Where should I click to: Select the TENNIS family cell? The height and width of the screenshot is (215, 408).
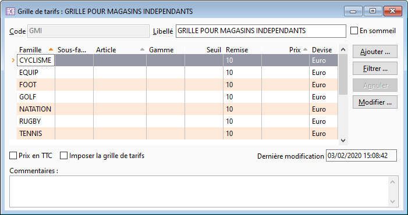[x=36, y=134]
